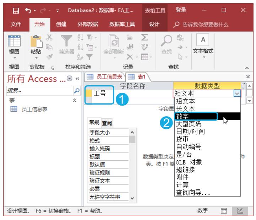This screenshot has width=256, height=220.
Task: Click the 登录 sign-in link
Action: click(x=181, y=10)
